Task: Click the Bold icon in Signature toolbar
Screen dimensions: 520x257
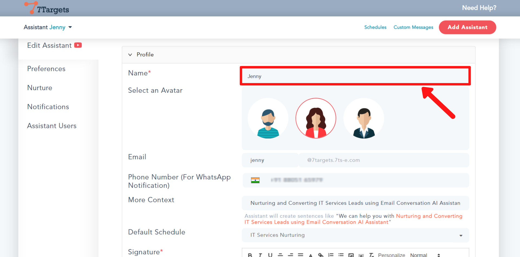Action: [250, 255]
